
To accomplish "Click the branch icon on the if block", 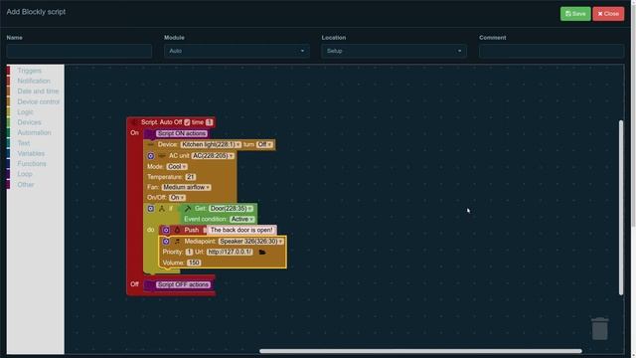I will [x=162, y=209].
